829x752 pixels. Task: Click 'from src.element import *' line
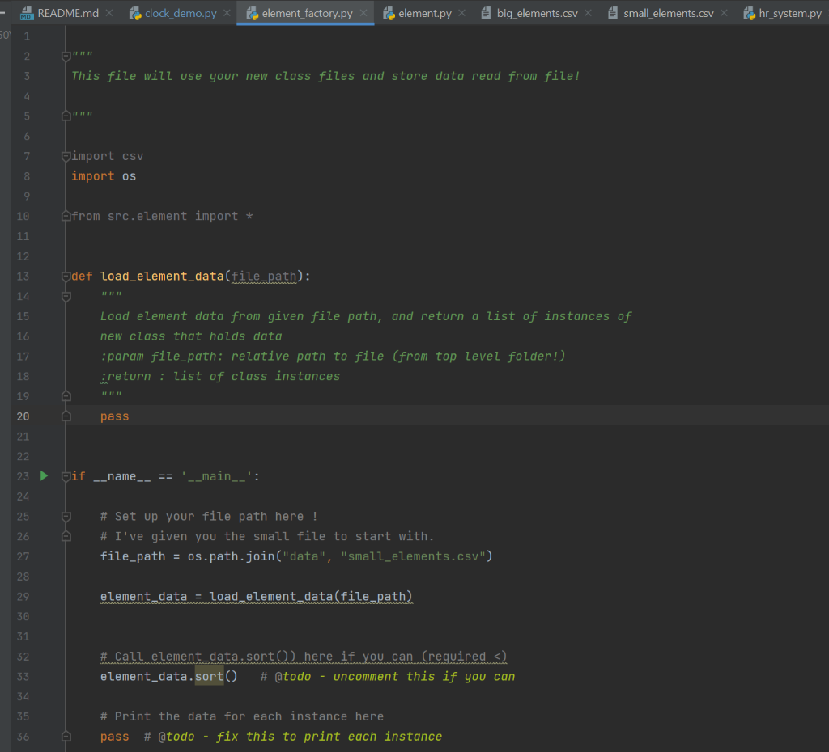(162, 216)
